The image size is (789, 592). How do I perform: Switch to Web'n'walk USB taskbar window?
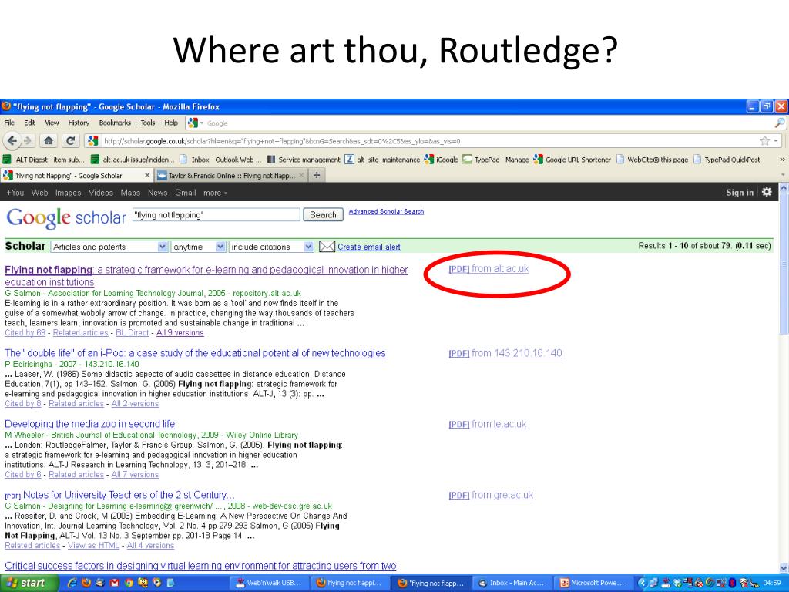pos(269,583)
